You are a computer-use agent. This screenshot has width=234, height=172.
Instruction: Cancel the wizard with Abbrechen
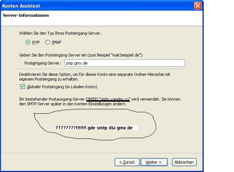coord(184,162)
